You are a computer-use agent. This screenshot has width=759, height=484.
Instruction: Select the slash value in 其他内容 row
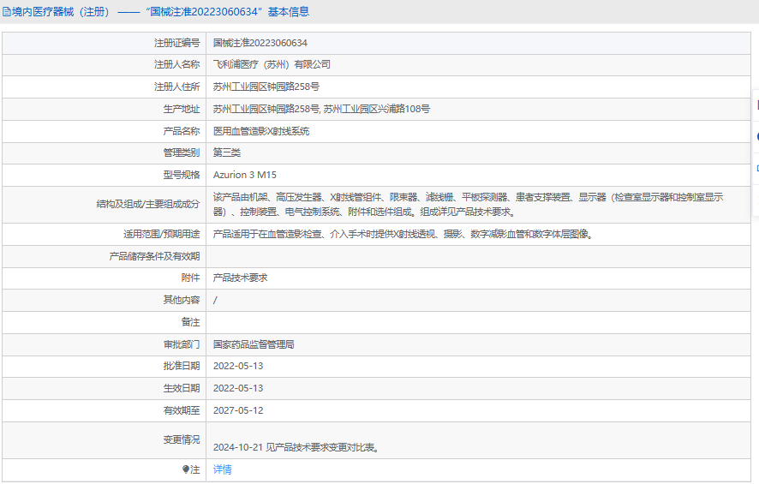click(215, 301)
